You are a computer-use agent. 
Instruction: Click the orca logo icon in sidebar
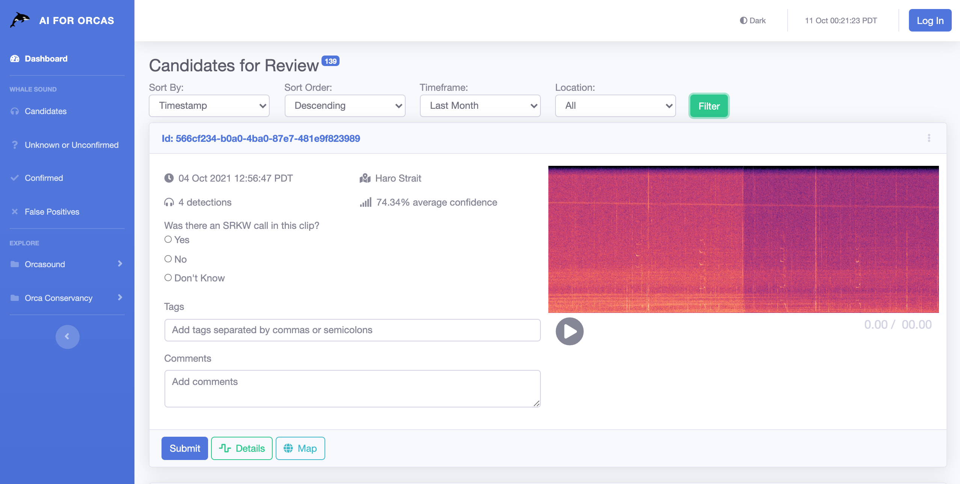[20, 20]
